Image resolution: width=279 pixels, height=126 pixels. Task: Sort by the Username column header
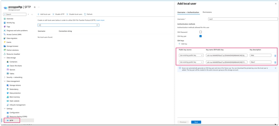pos(41,31)
